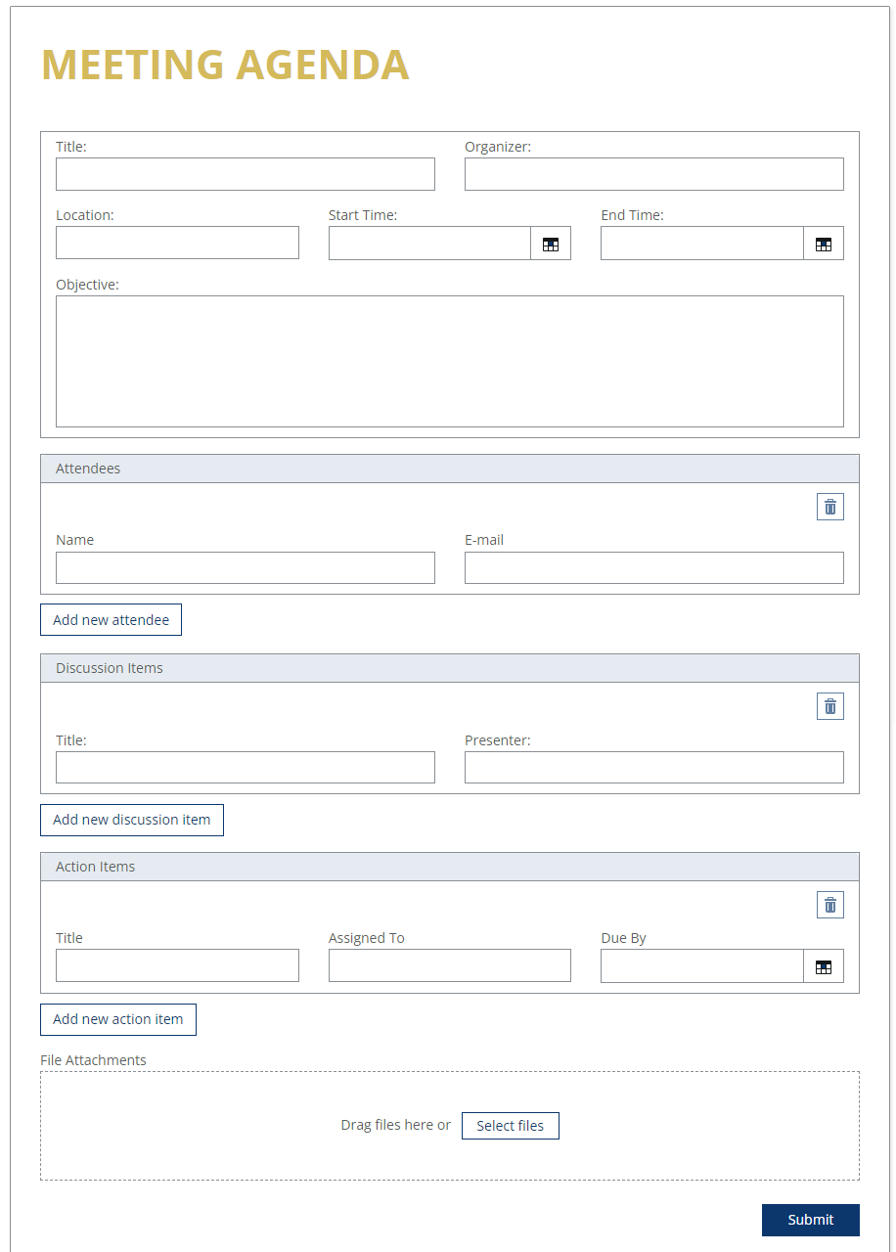Click 'Add new discussion item' button
The image size is (896, 1252).
[132, 820]
